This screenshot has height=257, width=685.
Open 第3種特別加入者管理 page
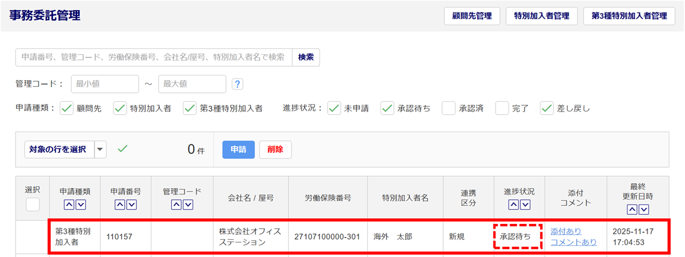(x=629, y=16)
